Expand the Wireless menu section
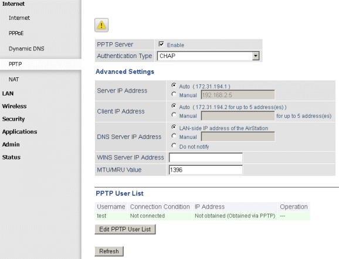Screen dimensions: 339x259 tap(14, 106)
